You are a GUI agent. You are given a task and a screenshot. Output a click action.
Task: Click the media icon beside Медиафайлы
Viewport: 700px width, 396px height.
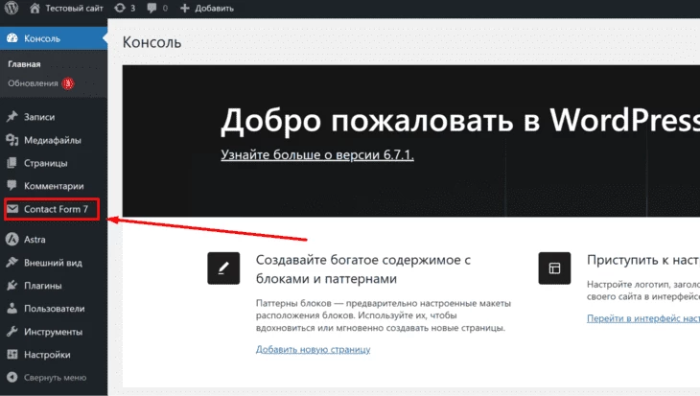point(12,140)
